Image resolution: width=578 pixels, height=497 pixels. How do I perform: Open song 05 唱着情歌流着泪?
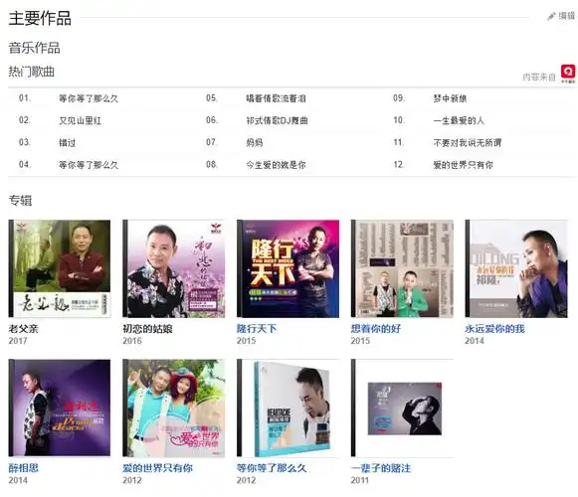[x=276, y=98]
